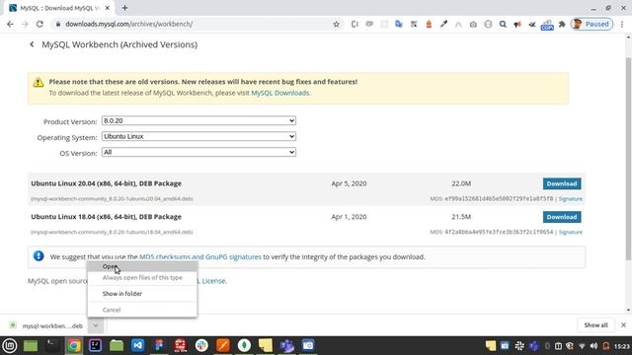Click the 21.5M file size text
This screenshot has height=355, width=632.
(x=461, y=217)
